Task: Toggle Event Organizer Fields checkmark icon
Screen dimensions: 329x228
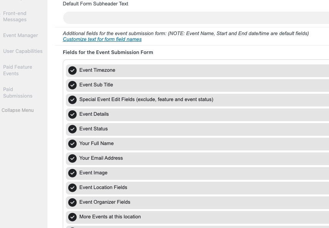Action: coord(72,203)
